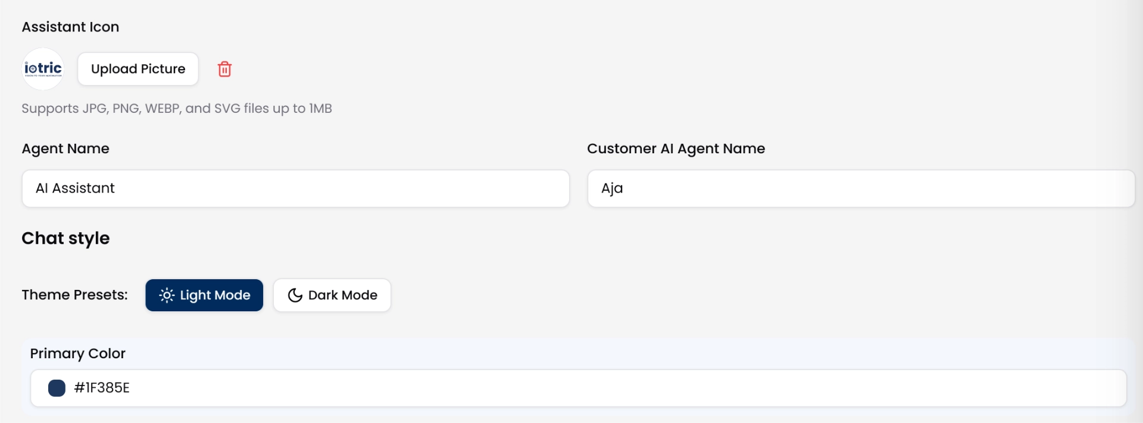Click the Chat style section heading
This screenshot has width=1143, height=423.
(65, 238)
